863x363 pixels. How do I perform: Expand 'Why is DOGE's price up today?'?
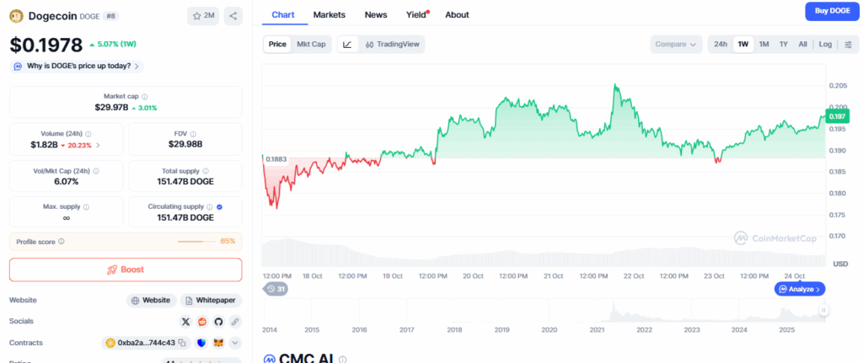(x=76, y=66)
